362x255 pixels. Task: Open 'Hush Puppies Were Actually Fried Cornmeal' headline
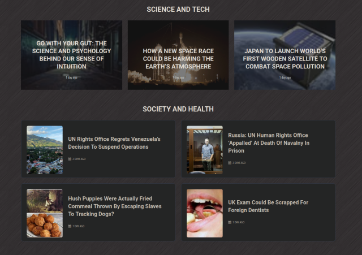click(115, 206)
